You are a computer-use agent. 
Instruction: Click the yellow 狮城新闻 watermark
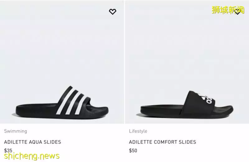228,10
